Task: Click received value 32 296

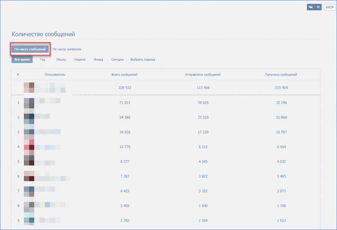Action: [281, 103]
